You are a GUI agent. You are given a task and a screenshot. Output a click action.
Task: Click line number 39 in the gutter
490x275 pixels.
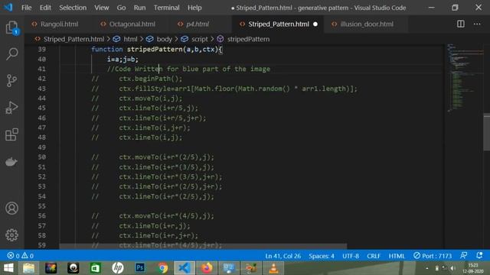coord(41,49)
